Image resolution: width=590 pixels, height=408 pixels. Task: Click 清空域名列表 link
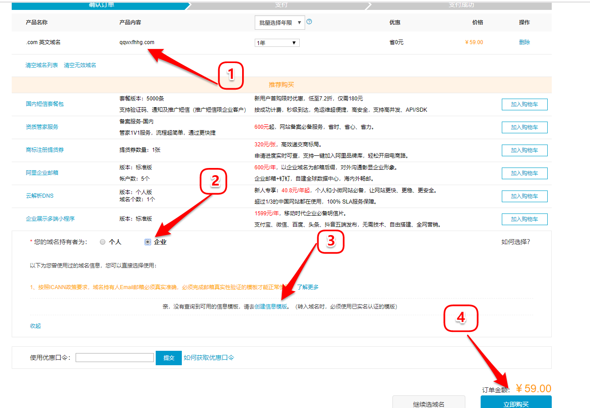42,65
